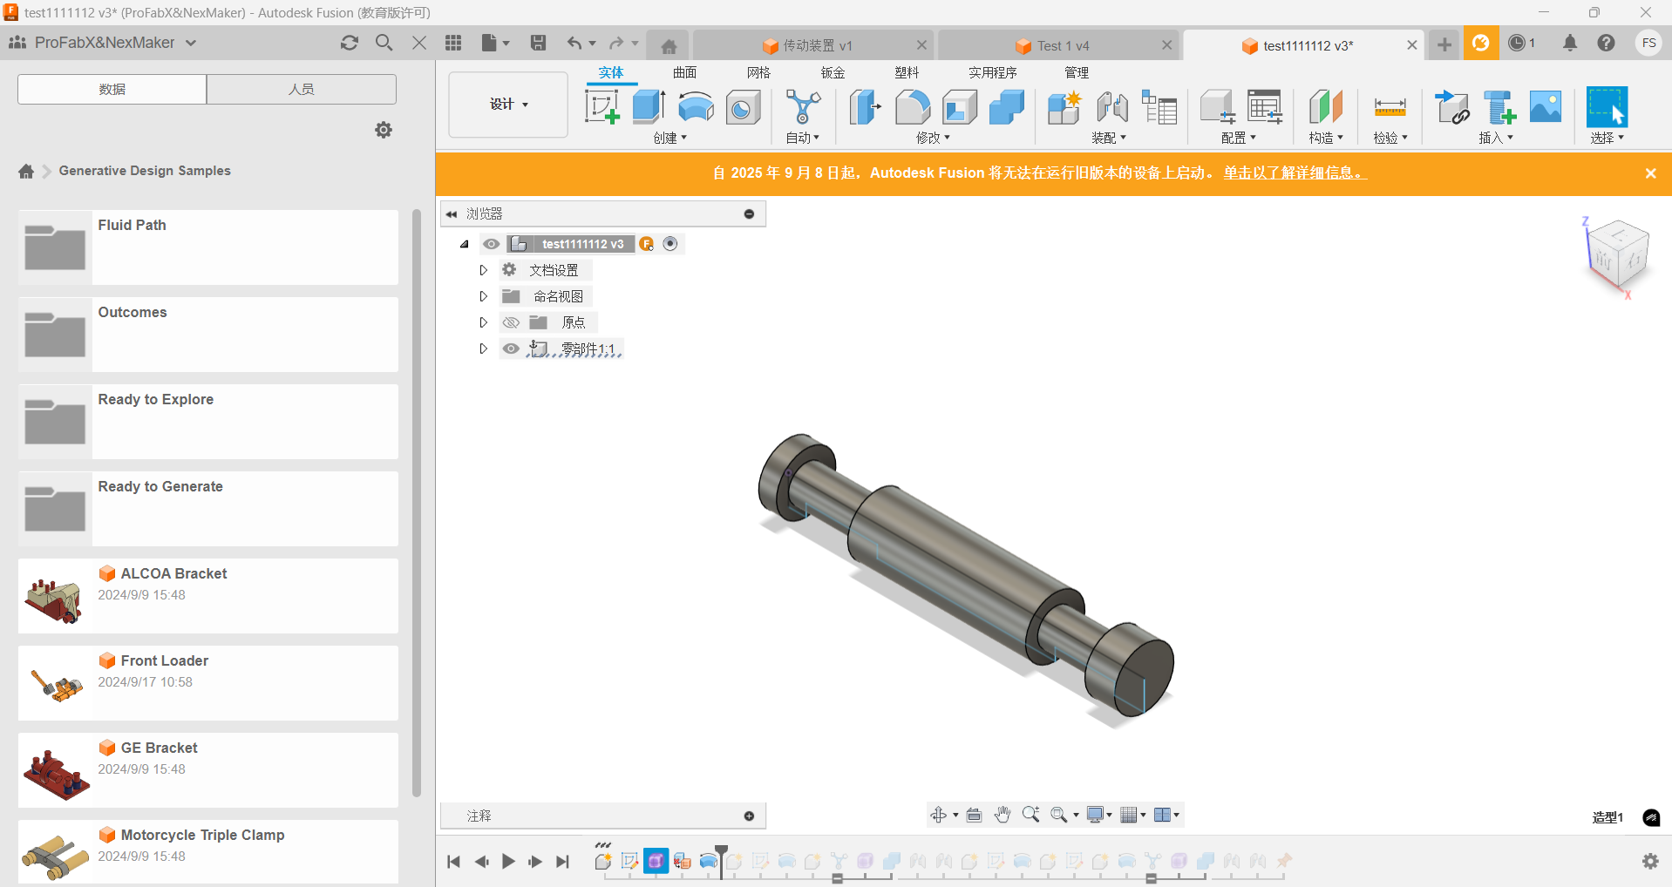Open the Insert Image icon
The width and height of the screenshot is (1672, 887).
point(1546,107)
